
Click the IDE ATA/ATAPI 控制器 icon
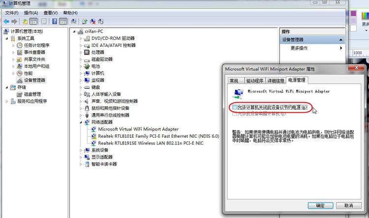(x=87, y=45)
